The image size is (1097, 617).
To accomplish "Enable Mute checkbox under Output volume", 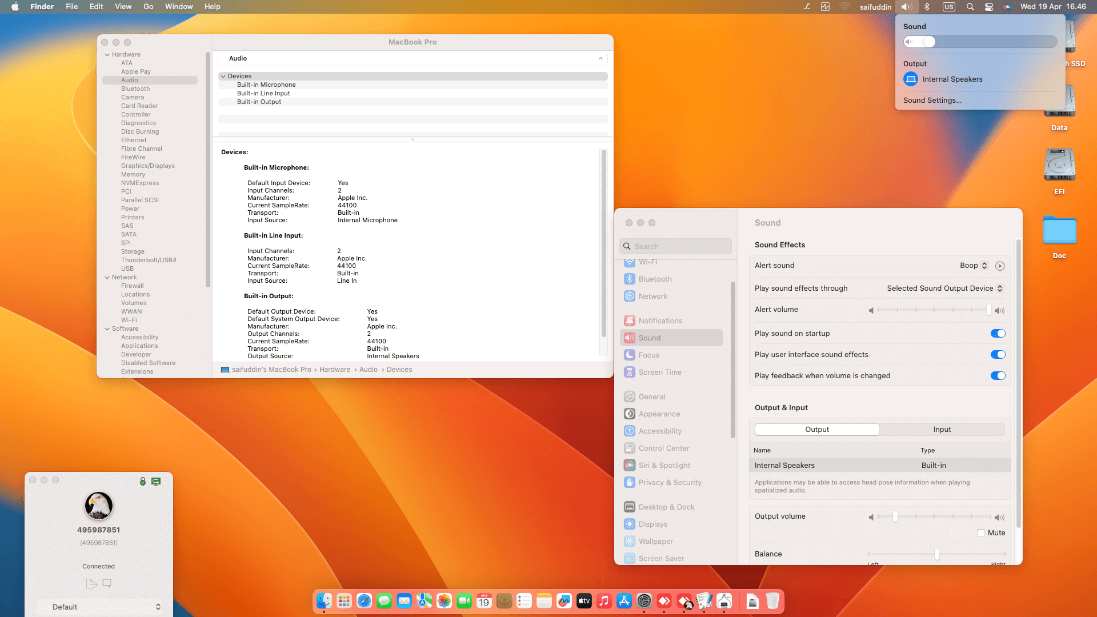I will (981, 532).
